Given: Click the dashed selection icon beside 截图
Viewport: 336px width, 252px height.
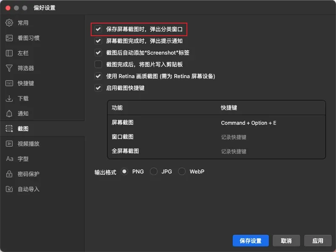Looking at the screenshot, I should (9, 129).
